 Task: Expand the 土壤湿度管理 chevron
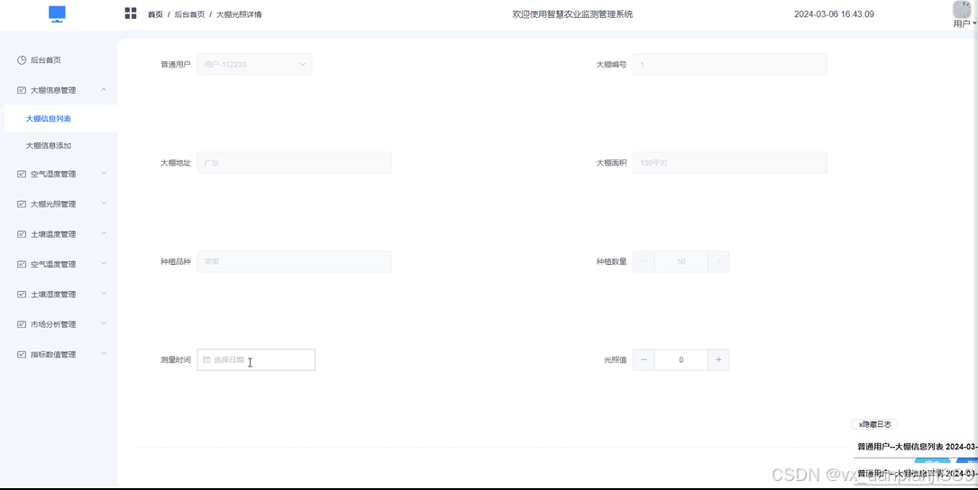click(x=104, y=294)
